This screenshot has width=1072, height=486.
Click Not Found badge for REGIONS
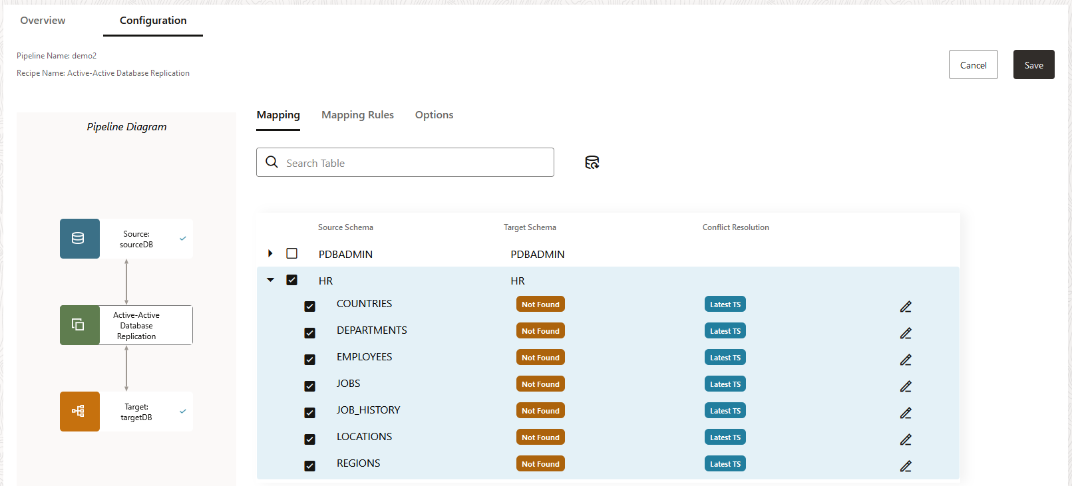540,463
